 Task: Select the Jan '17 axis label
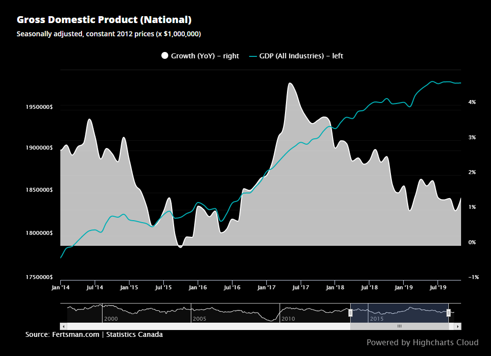[265, 287]
